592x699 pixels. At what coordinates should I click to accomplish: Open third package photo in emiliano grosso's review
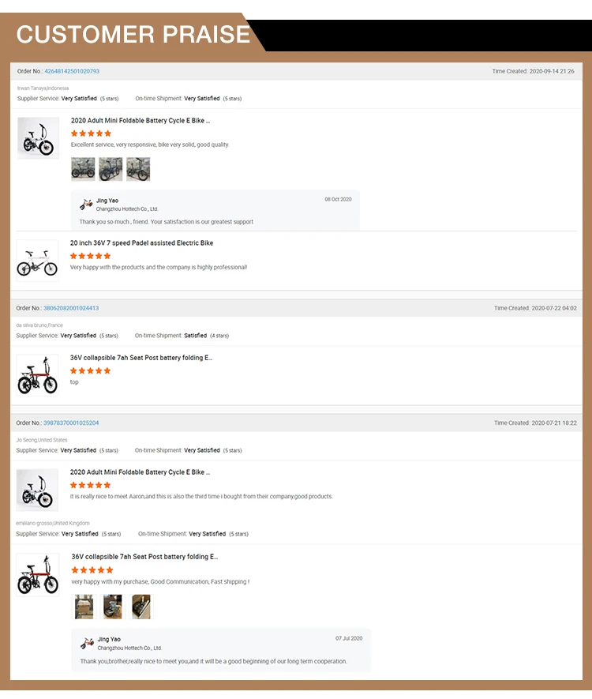tap(141, 607)
